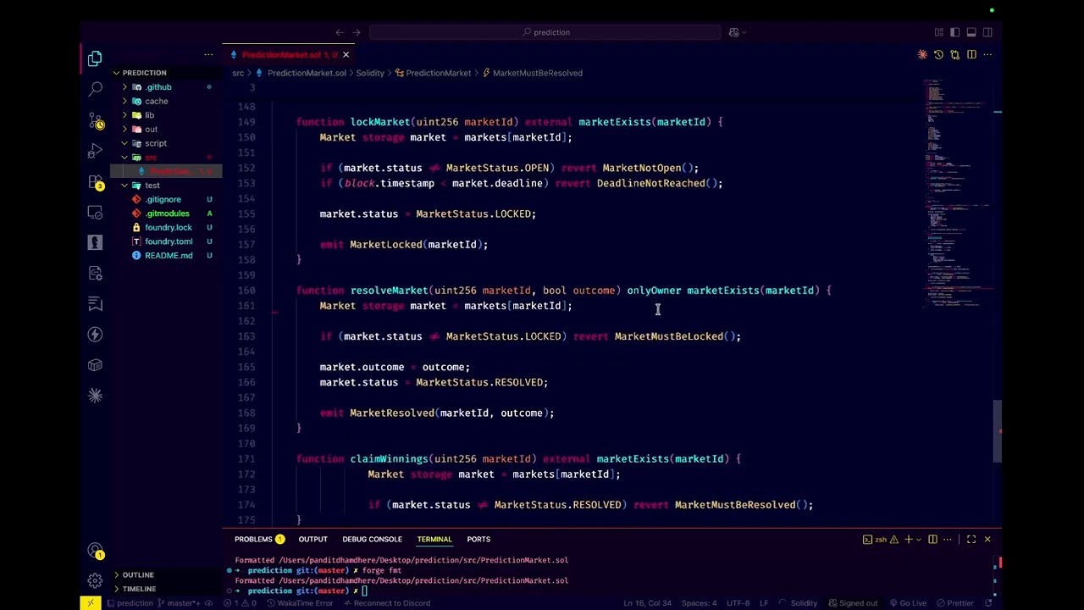This screenshot has width=1084, height=610.
Task: Expand the out folder
Action: click(151, 129)
